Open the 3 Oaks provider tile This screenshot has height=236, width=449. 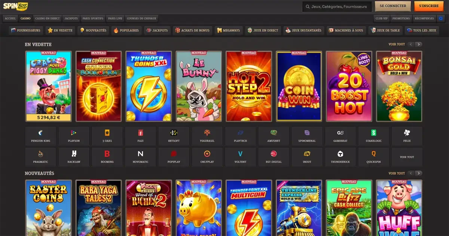pos(107,136)
